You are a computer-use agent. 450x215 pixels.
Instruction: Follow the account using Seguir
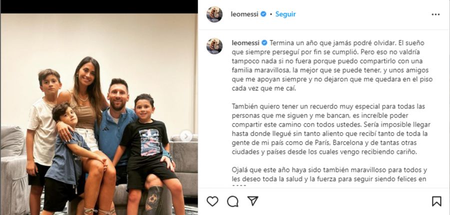point(285,14)
